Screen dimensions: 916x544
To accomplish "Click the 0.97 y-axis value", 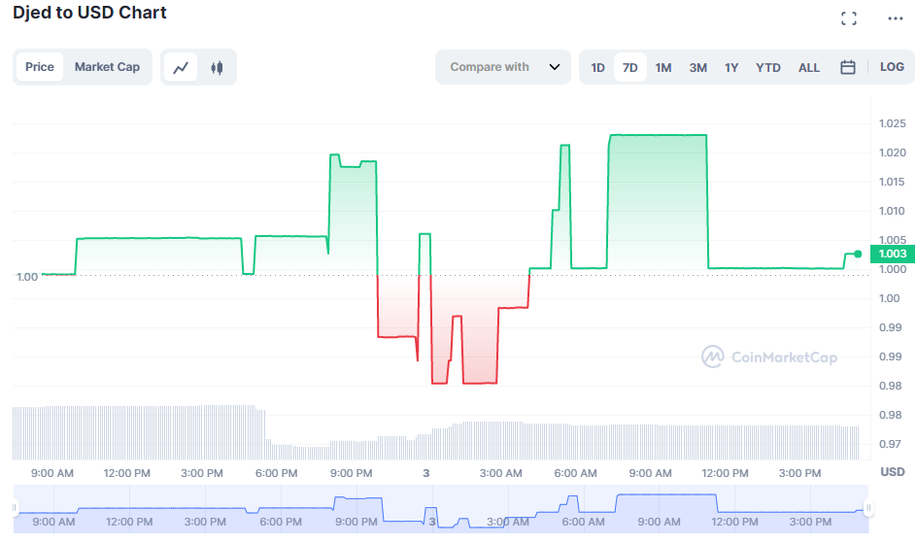I will coord(890,444).
